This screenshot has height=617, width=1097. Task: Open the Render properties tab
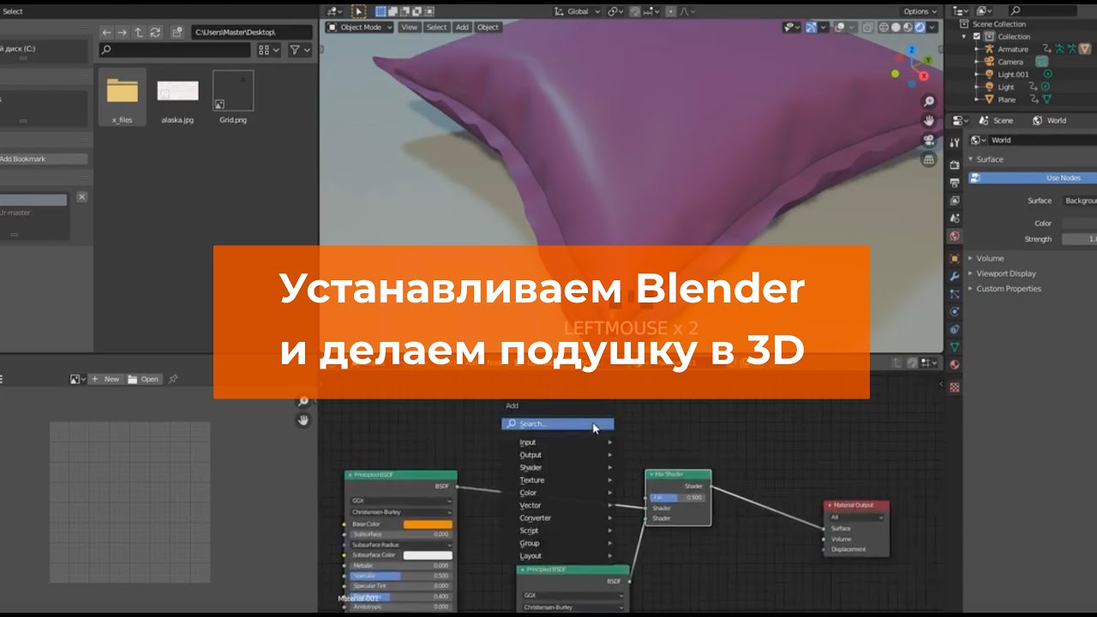coord(955,165)
